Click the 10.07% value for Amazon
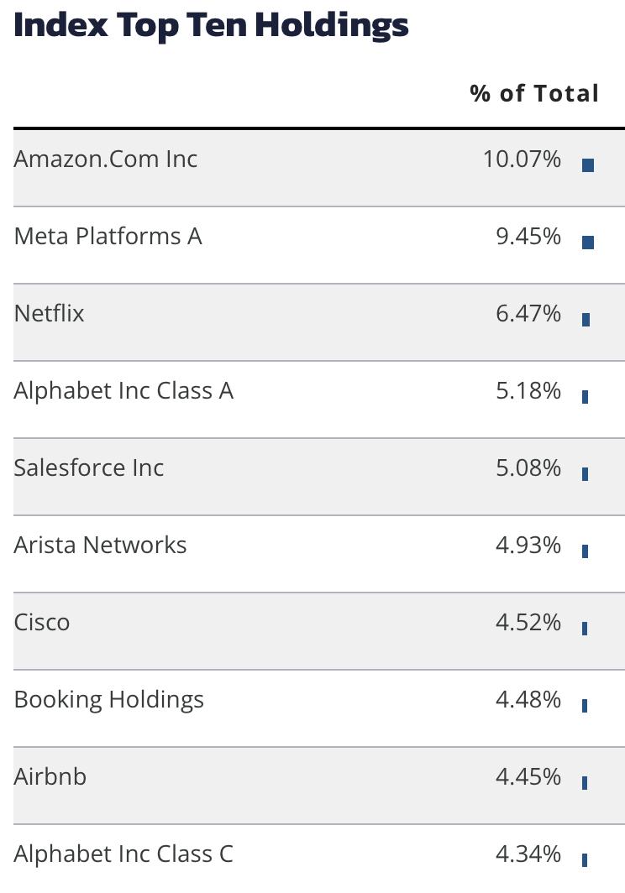625x893 pixels. point(522,159)
